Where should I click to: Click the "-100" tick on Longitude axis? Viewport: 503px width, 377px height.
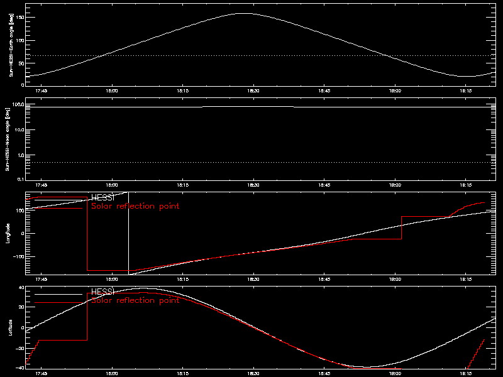click(19, 257)
